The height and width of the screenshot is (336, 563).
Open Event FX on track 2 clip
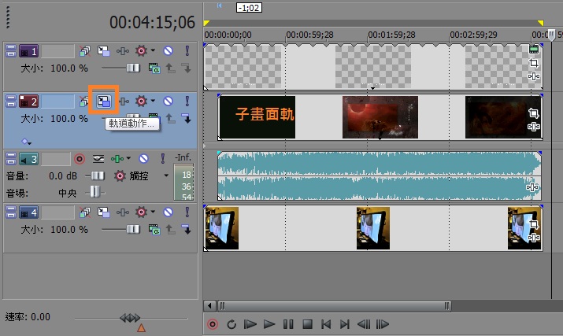tap(534, 127)
